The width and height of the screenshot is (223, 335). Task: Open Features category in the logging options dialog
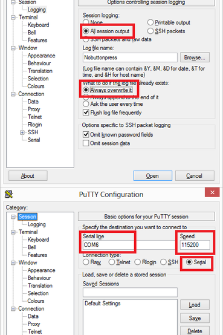pyautogui.click(x=37, y=40)
